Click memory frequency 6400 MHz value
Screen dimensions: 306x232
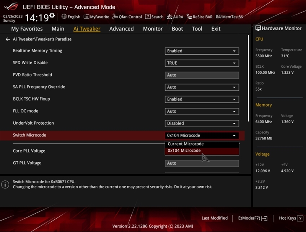(x=264, y=122)
